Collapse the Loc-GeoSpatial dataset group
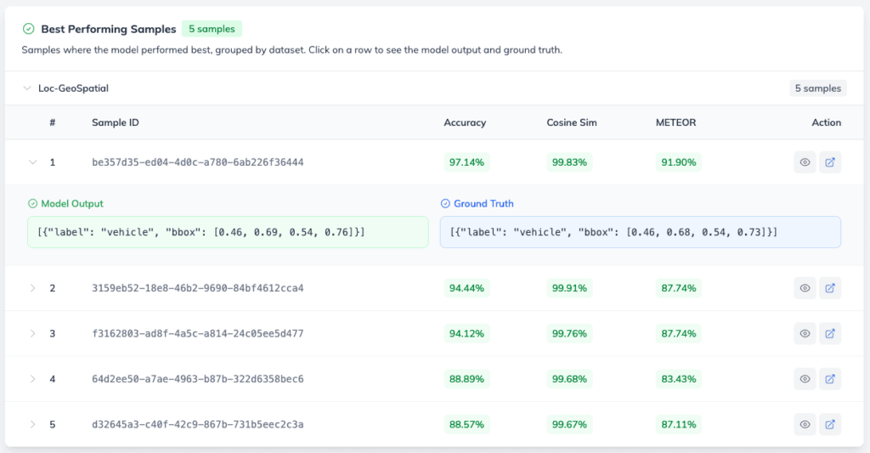 (x=26, y=88)
